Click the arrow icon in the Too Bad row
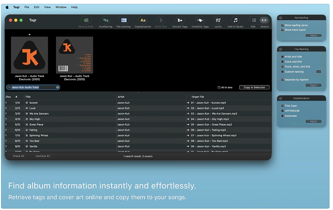The image size is (333, 210). (188, 141)
